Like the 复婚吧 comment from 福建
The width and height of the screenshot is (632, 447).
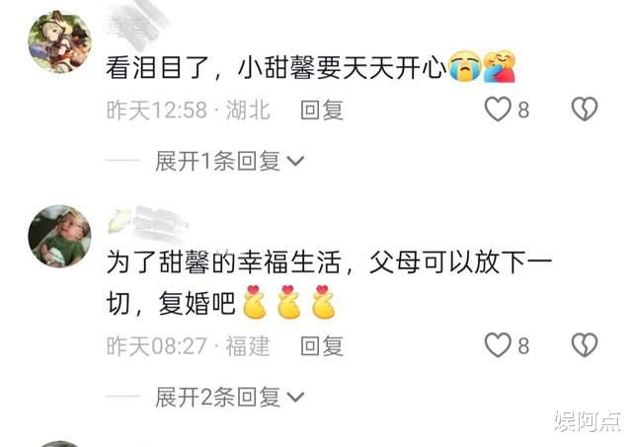point(498,345)
